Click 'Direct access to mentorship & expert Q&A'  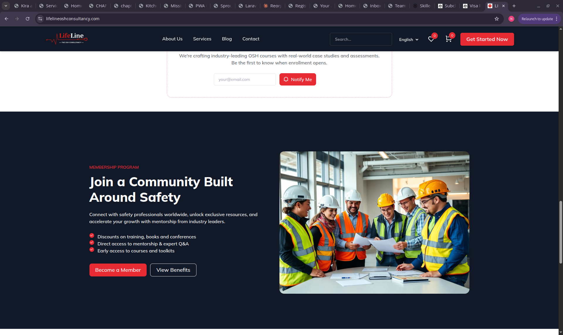tap(143, 244)
